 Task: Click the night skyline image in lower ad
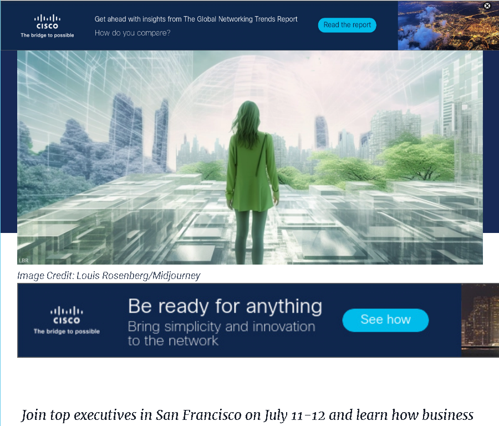click(480, 320)
